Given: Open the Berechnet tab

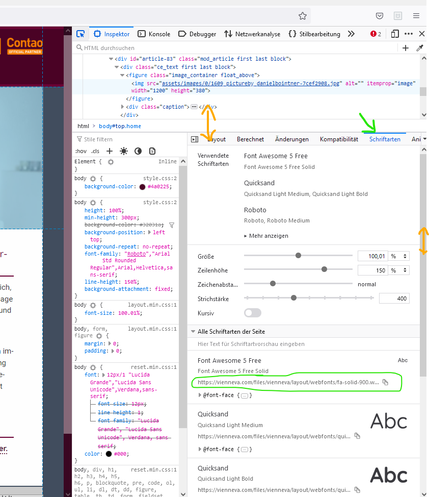Looking at the screenshot, I should tap(250, 139).
